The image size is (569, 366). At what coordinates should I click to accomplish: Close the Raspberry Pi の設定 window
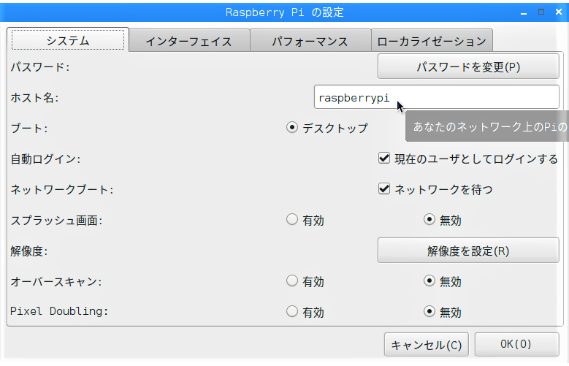pos(559,12)
